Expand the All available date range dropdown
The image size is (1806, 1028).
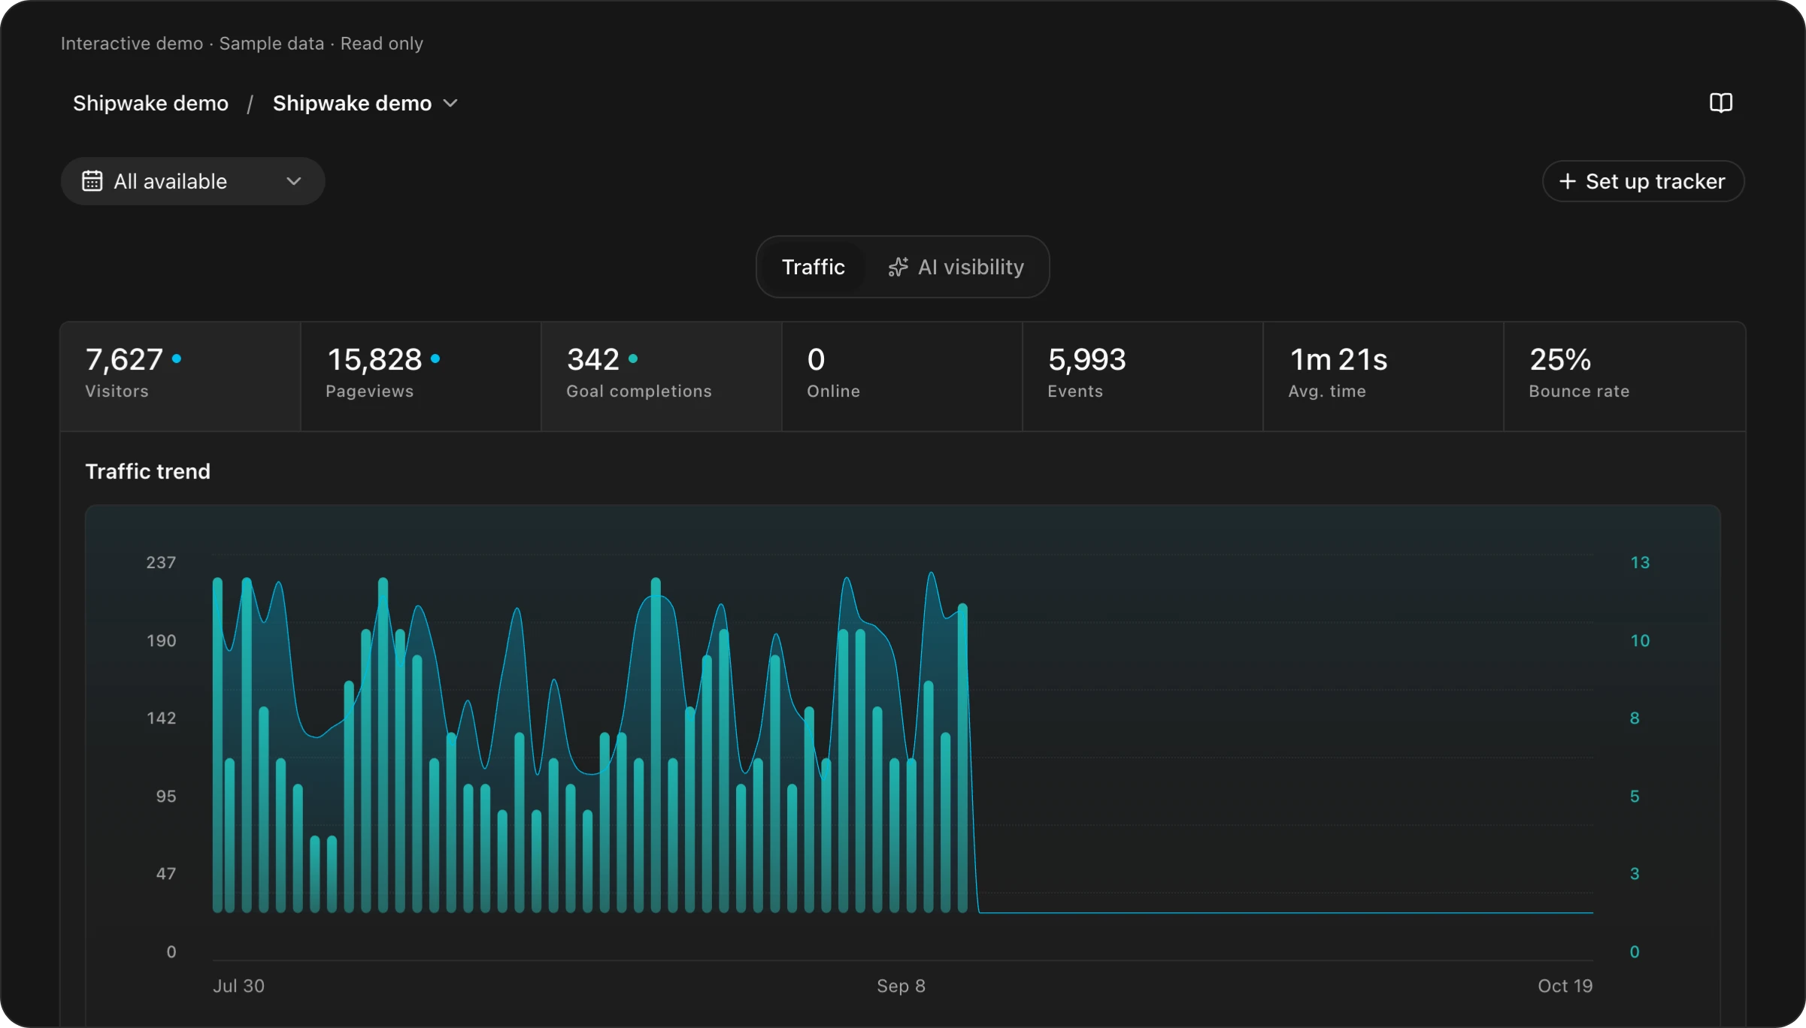(192, 181)
